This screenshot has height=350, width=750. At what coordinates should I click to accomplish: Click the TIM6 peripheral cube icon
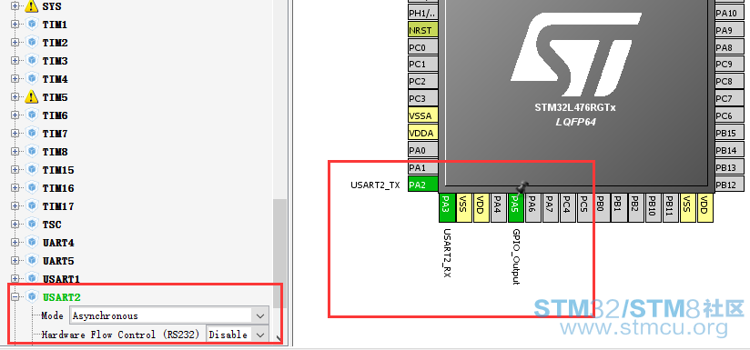(x=32, y=115)
